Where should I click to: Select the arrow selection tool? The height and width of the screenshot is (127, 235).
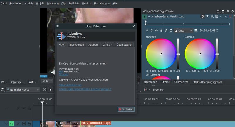pos(51,90)
